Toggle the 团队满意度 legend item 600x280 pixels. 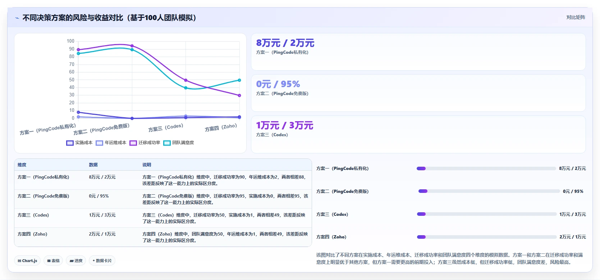click(179, 143)
